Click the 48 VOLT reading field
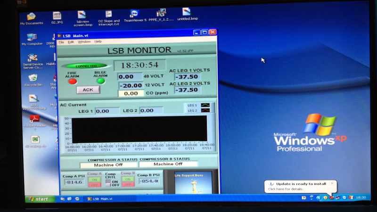The height and width of the screenshot is (212, 377). tap(130, 77)
